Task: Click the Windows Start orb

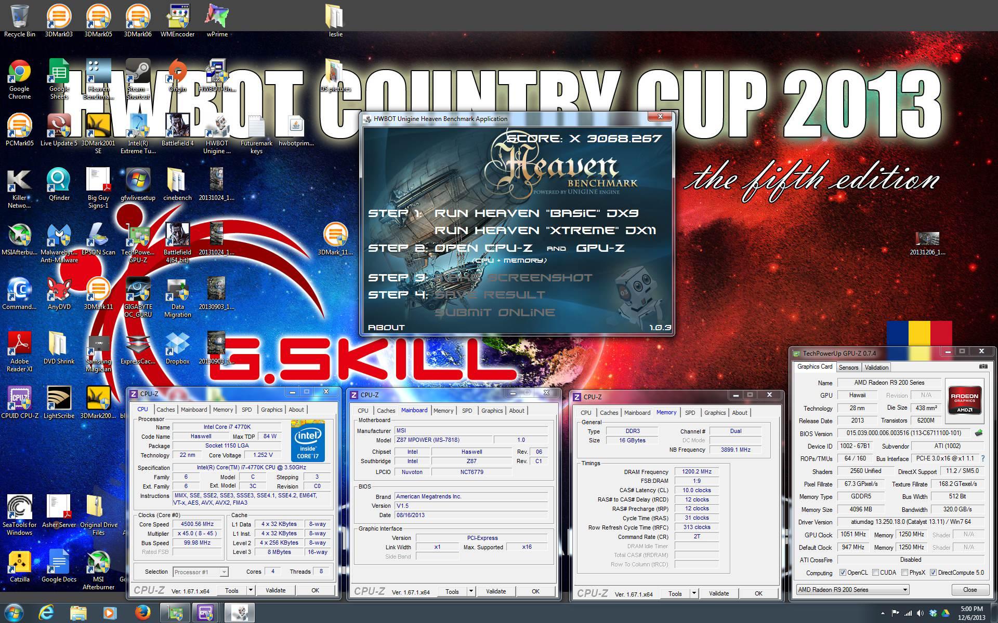Action: [x=14, y=613]
